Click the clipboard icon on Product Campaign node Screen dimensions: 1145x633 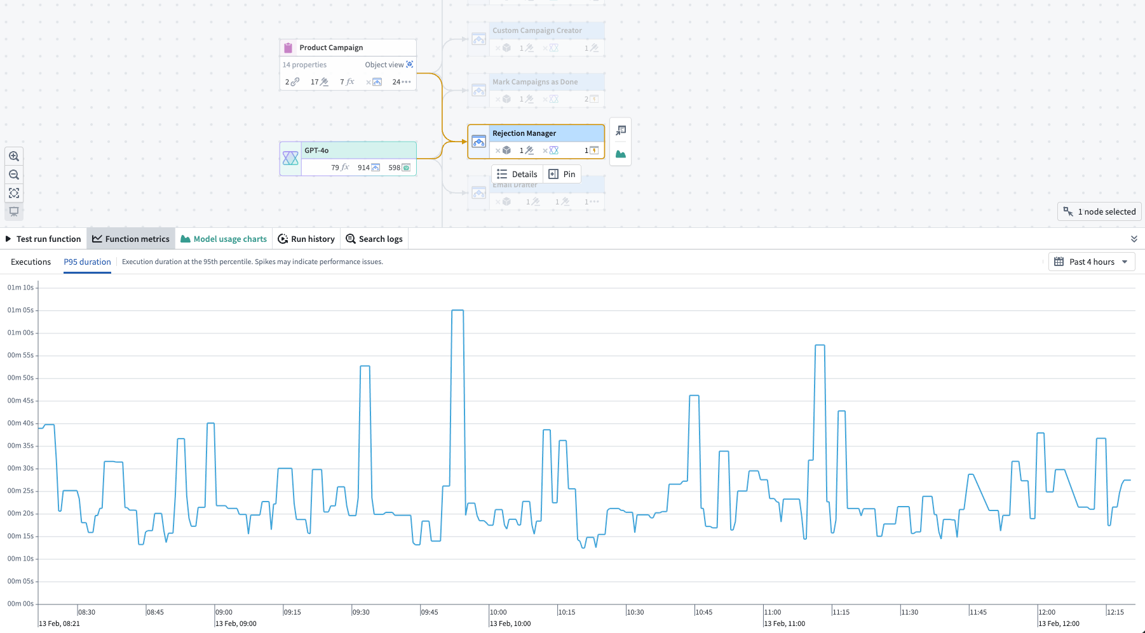point(288,47)
